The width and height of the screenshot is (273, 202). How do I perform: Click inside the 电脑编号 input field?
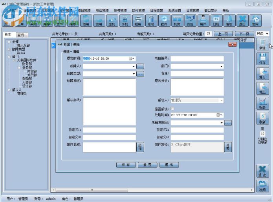[x=197, y=58]
